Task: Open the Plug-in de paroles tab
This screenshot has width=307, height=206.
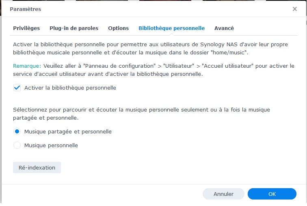Action: tap(74, 28)
